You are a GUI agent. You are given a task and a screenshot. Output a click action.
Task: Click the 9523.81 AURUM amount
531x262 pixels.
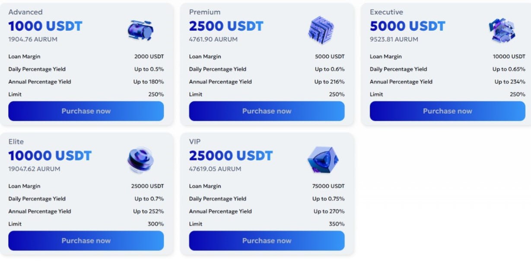394,39
